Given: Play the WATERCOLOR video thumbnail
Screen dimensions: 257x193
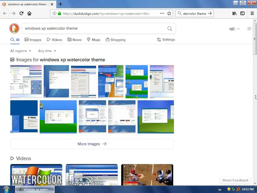Looking at the screenshot, I should coord(36,175).
